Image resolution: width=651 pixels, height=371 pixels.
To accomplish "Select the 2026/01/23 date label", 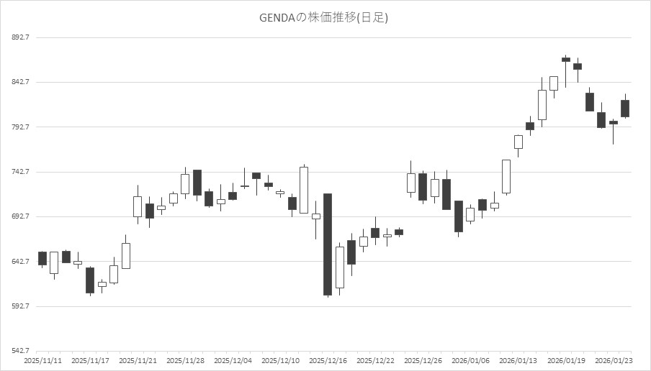I will point(613,360).
